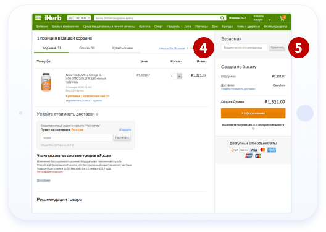This screenshot has width=326, height=232.
Task: Click the Рассчитать button
Action: (122, 138)
